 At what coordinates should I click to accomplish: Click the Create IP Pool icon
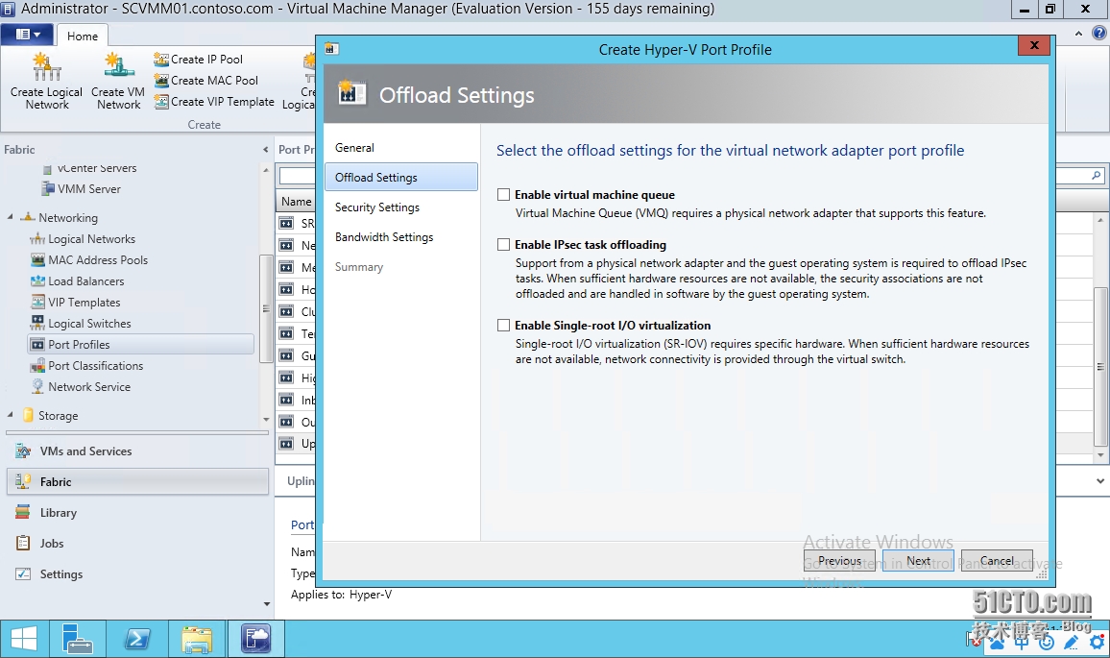click(161, 60)
